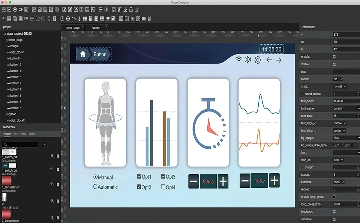Open the text_align_h dropdown
This screenshot has width=360, height=223.
coord(339,130)
